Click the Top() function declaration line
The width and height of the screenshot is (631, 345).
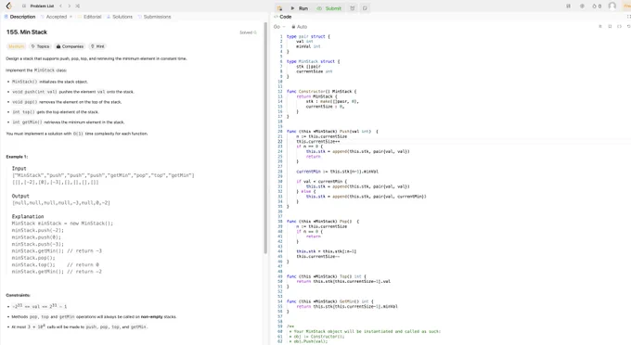[x=327, y=276]
